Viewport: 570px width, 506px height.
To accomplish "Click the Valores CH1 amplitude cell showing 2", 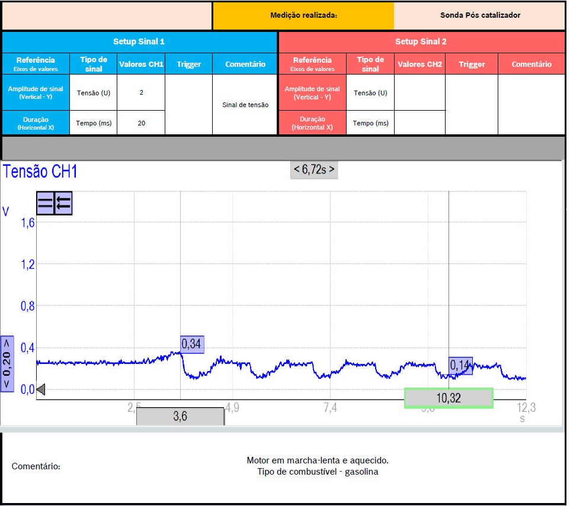I will pos(141,92).
